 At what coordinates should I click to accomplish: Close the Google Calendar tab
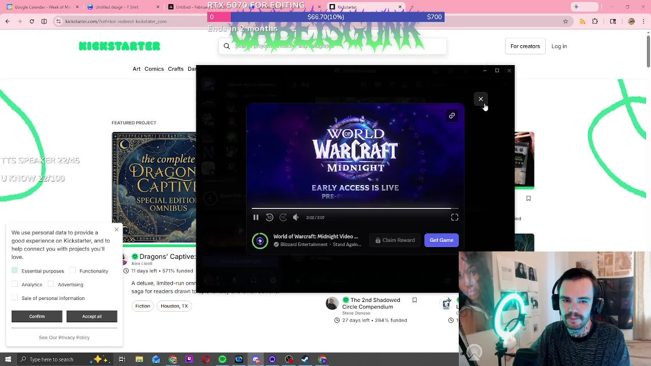coord(77,7)
